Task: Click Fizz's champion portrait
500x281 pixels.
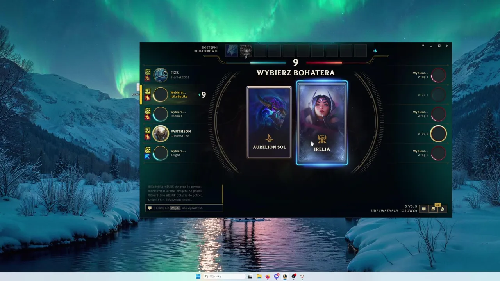Action: 161,75
